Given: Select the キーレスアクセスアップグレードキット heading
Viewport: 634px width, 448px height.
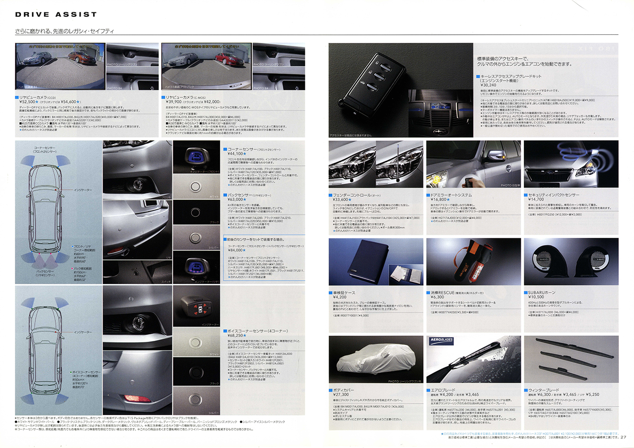Looking at the screenshot, I should [x=511, y=76].
